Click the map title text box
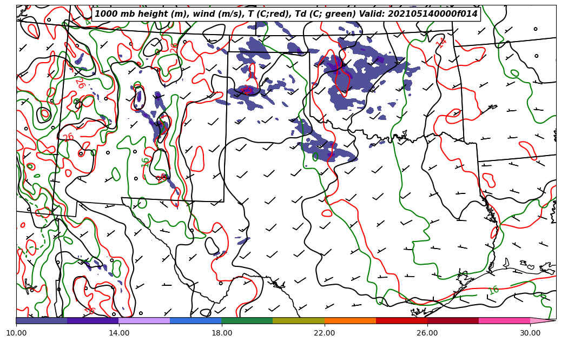The image size is (561, 342). [286, 14]
